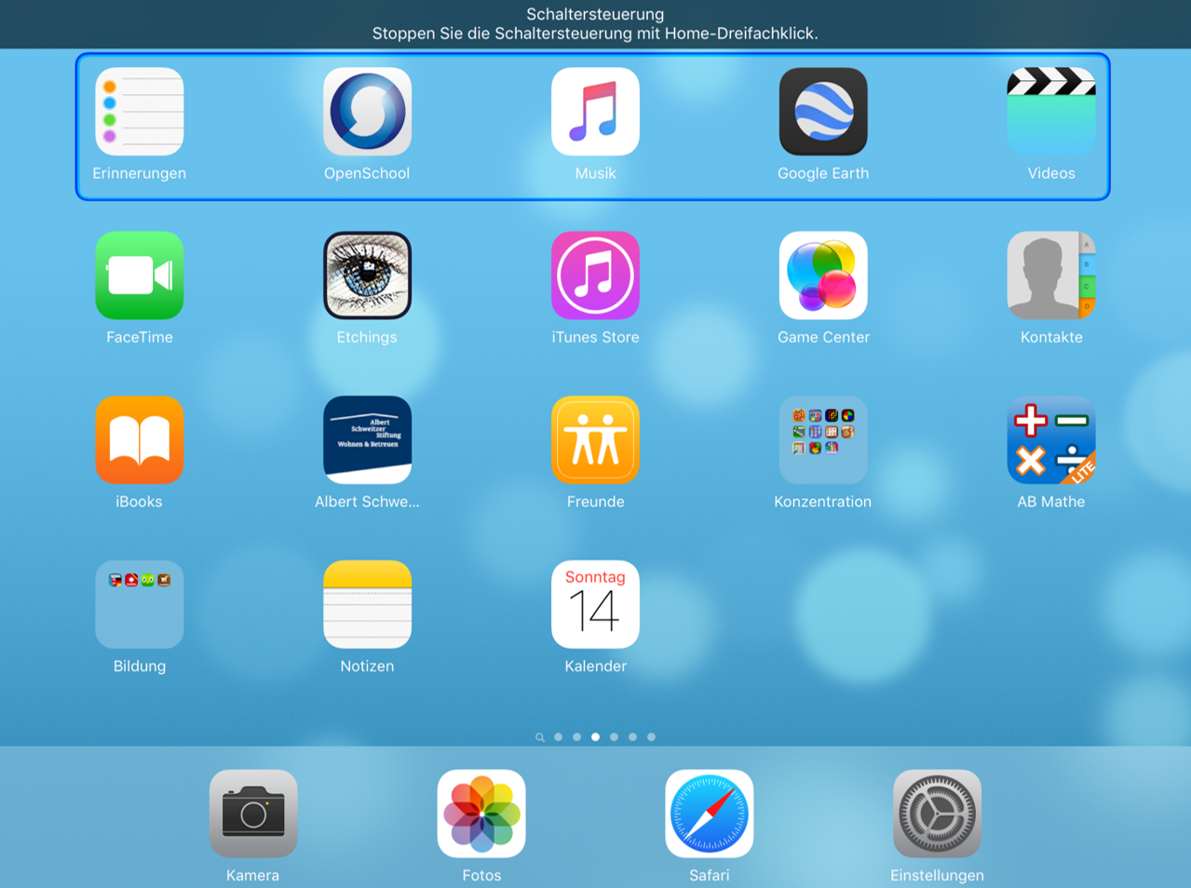Open the Musik app

click(595, 112)
